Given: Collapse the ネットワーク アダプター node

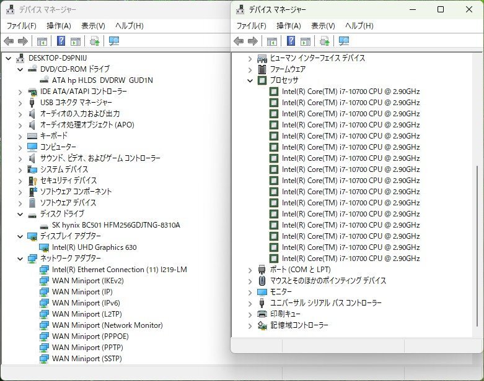Looking at the screenshot, I should 20,259.
